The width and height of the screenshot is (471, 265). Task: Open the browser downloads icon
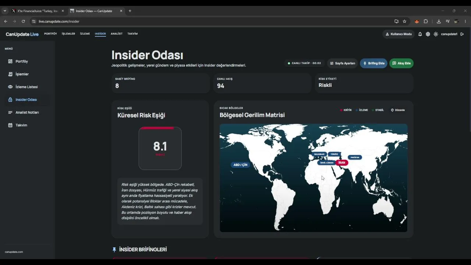pyautogui.click(x=439, y=21)
